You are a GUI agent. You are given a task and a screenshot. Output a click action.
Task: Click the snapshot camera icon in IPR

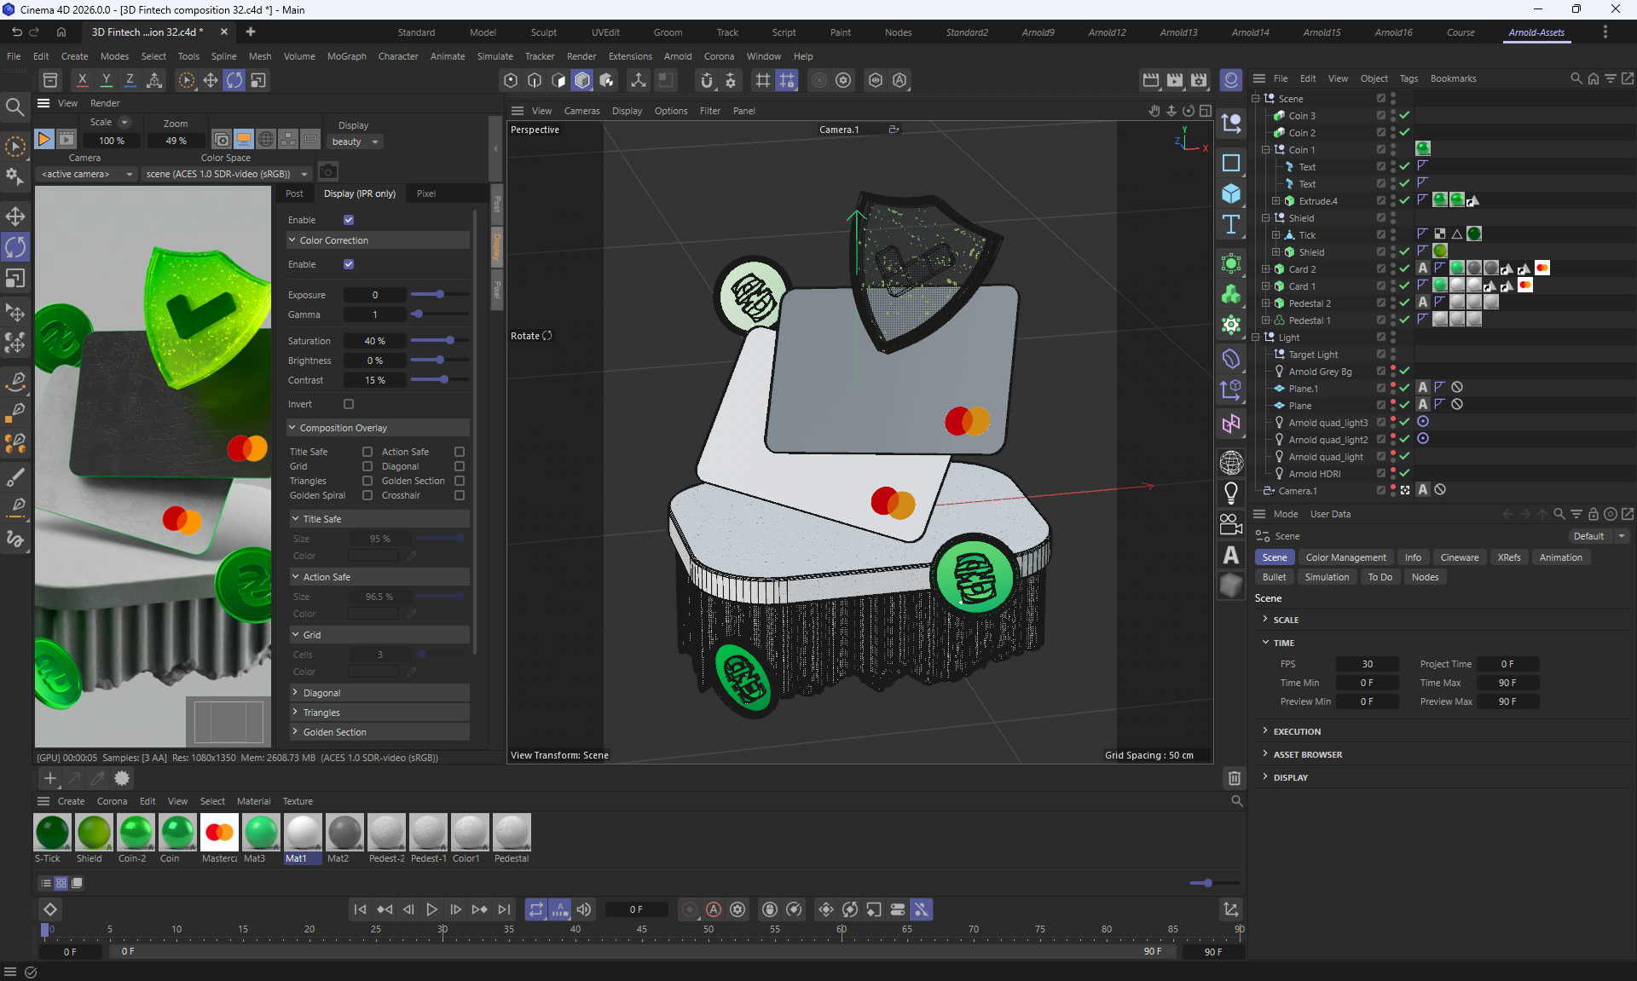pyautogui.click(x=328, y=171)
